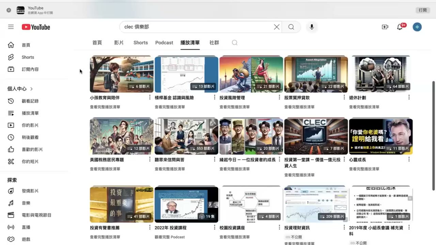Open notifications bell
The height and width of the screenshot is (245, 436).
pos(400,27)
